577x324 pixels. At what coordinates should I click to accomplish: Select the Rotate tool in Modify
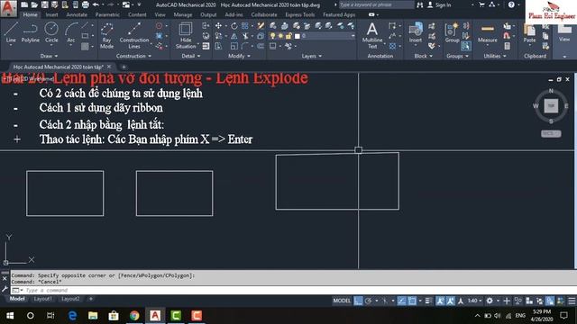coord(234,26)
